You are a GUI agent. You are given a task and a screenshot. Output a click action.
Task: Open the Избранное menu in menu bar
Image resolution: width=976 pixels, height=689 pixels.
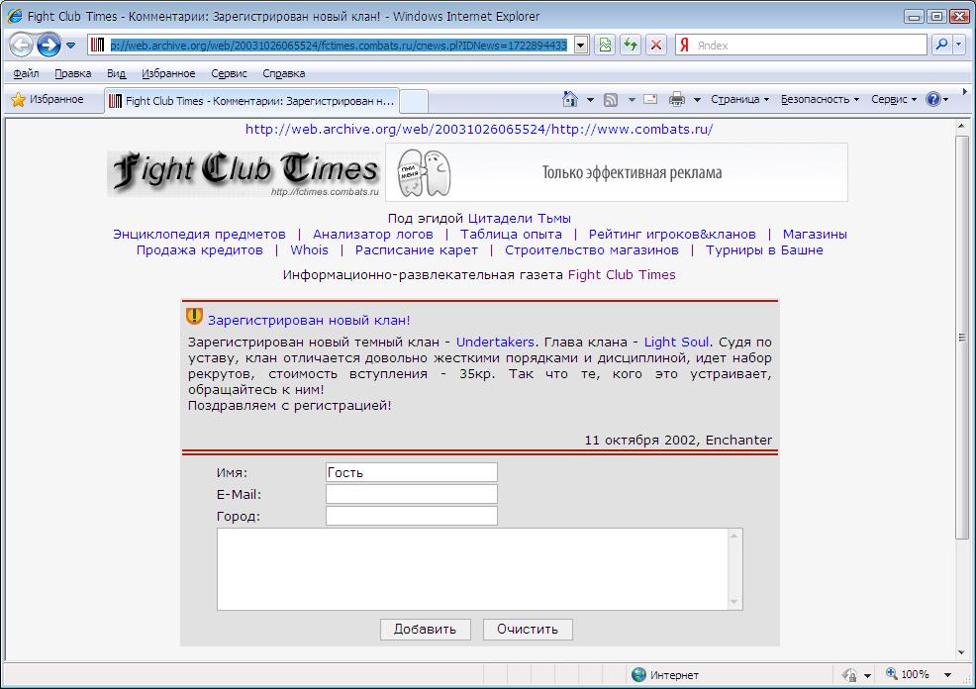click(168, 73)
